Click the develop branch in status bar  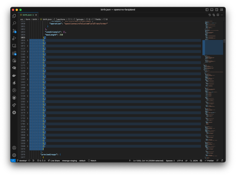(x=22, y=161)
